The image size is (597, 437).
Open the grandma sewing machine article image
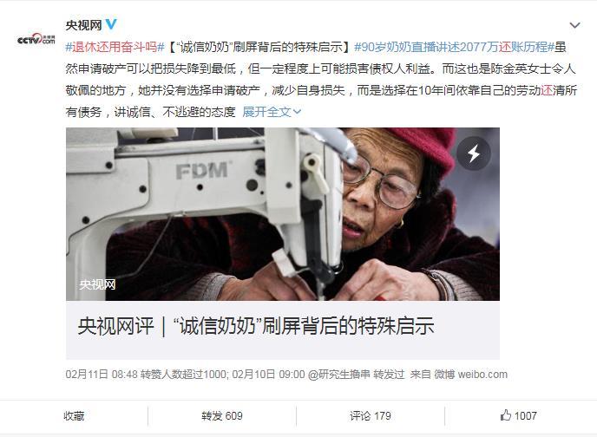coord(283,214)
